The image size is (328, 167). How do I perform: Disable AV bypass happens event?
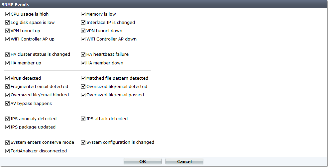click(x=8, y=104)
